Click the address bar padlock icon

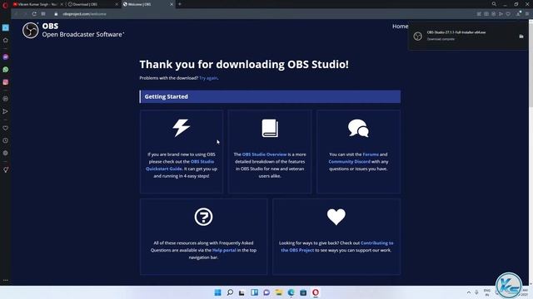click(x=56, y=14)
